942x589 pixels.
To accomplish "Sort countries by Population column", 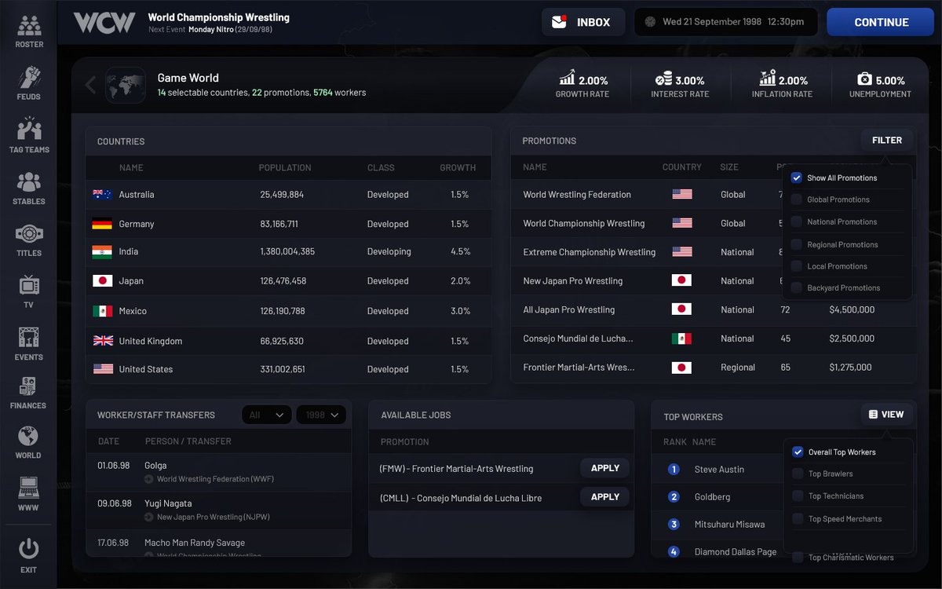I will (x=285, y=167).
